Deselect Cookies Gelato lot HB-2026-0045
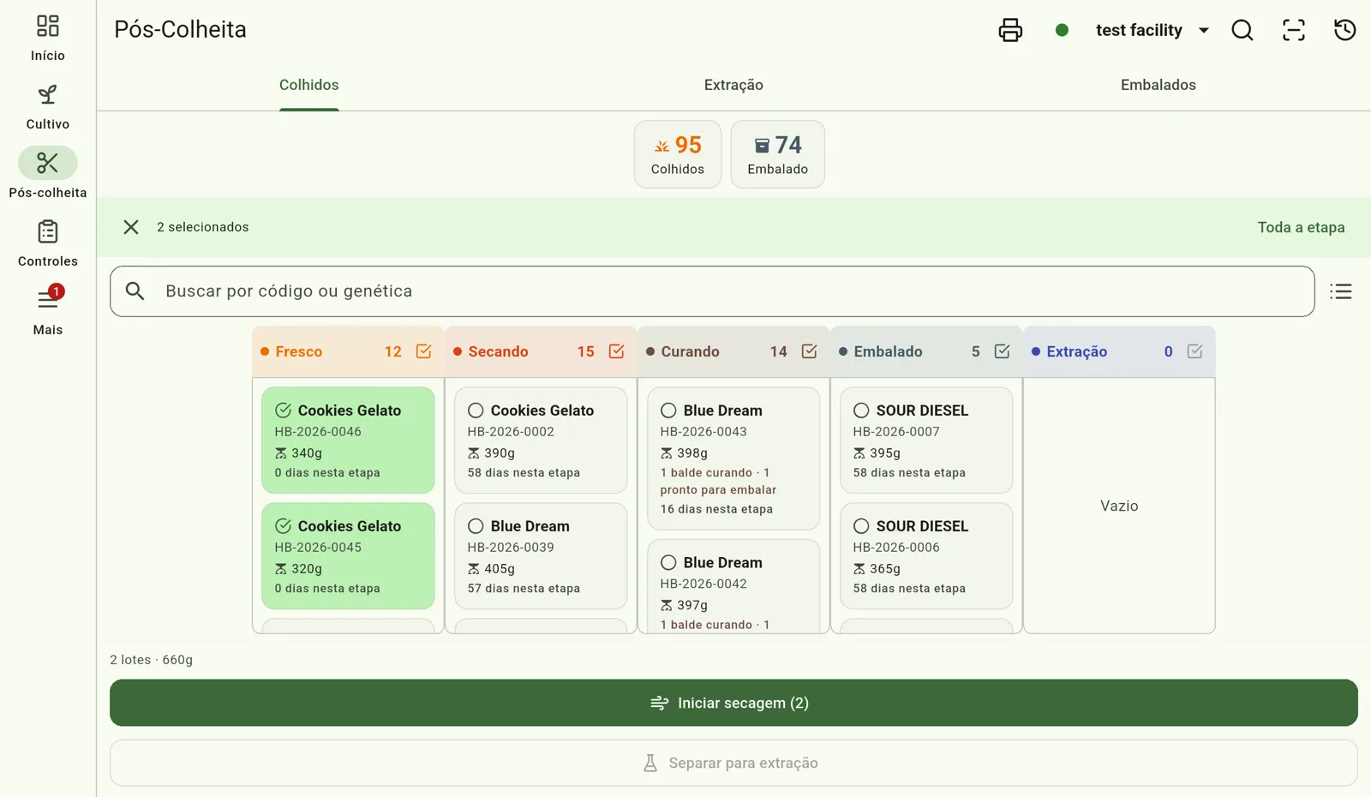The width and height of the screenshot is (1371, 797). click(x=348, y=555)
